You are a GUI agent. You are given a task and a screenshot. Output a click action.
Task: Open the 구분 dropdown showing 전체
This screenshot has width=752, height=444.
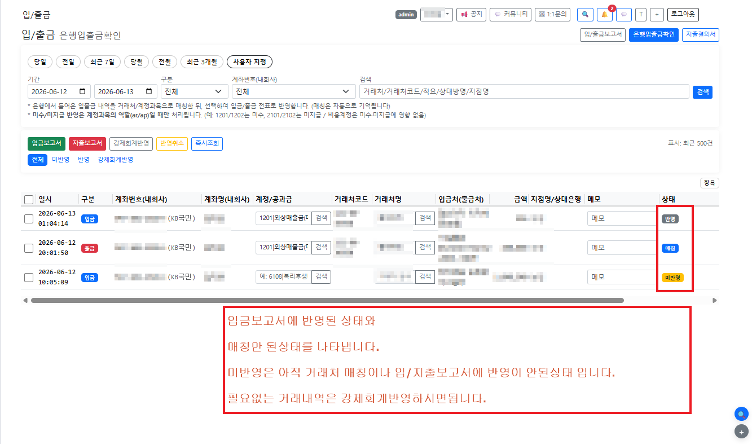tap(194, 91)
